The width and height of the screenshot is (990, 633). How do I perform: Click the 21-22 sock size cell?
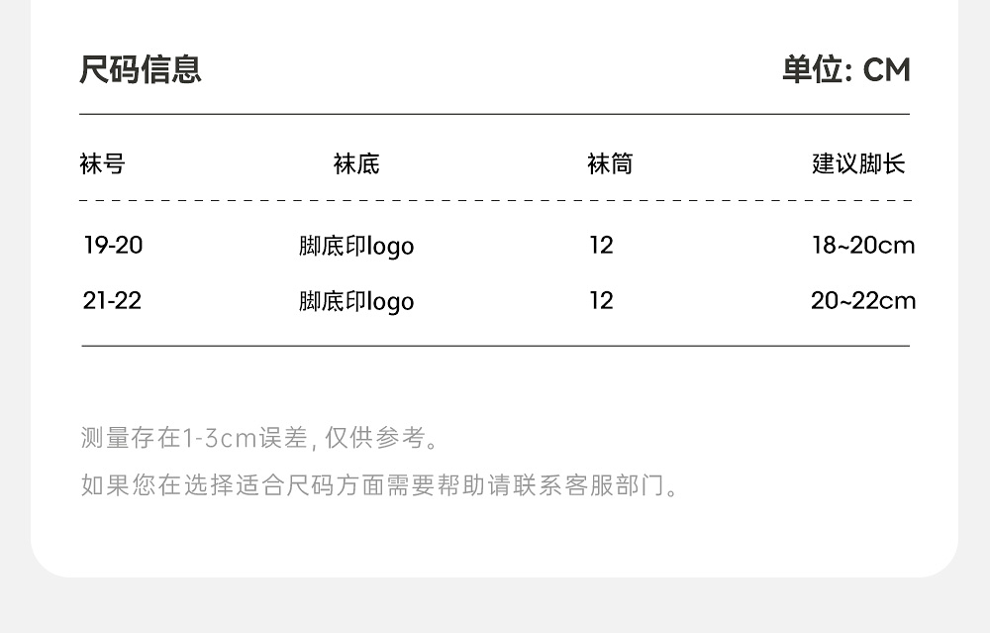pyautogui.click(x=113, y=300)
